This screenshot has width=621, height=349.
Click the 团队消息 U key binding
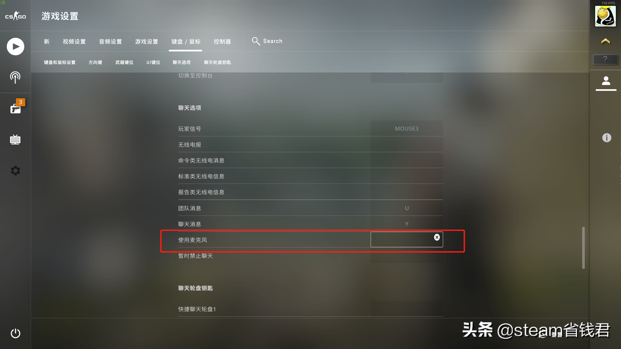407,208
